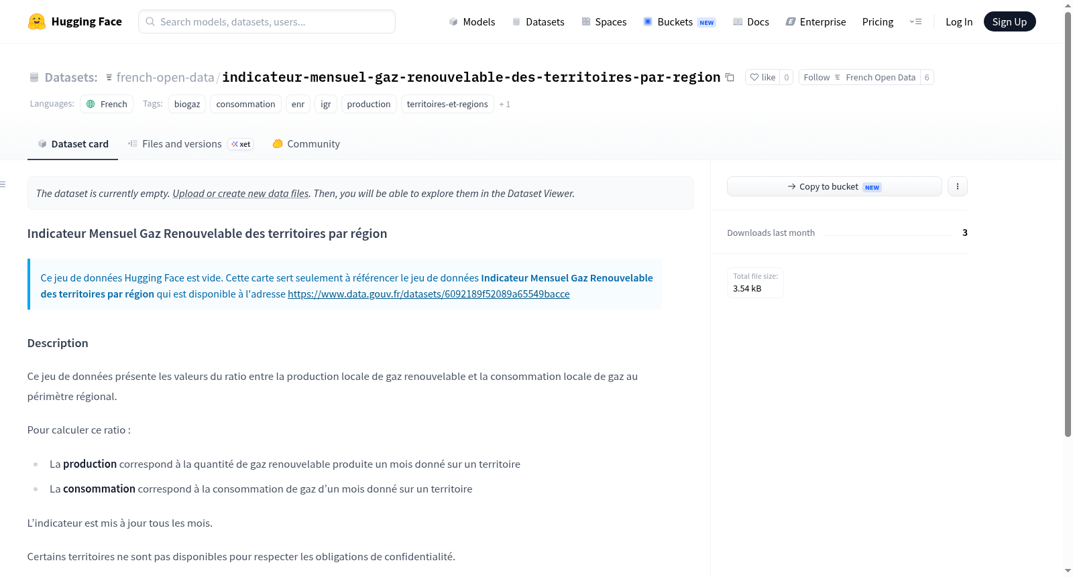Click the search box for models, datasets, users
This screenshot has height=577, width=1073.
[x=267, y=21]
